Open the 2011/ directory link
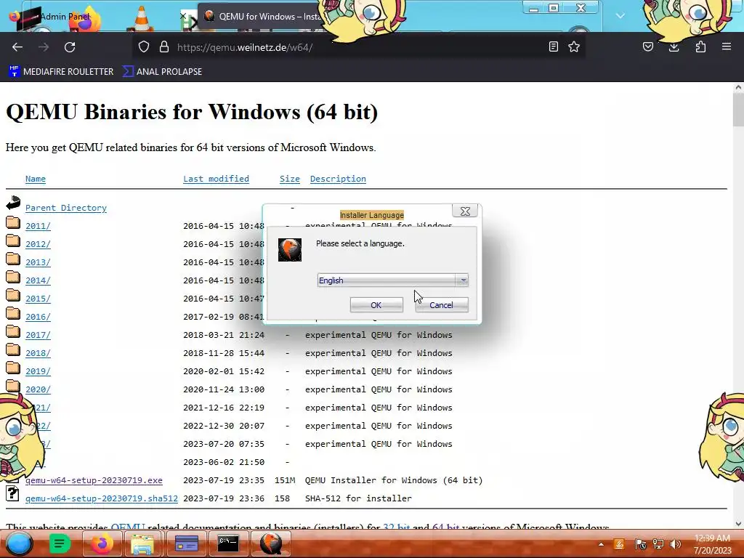Viewport: 744px width, 558px height. [38, 226]
